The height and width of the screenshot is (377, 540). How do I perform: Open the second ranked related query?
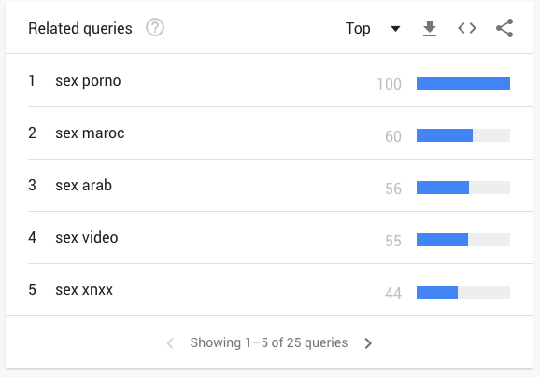coord(90,133)
